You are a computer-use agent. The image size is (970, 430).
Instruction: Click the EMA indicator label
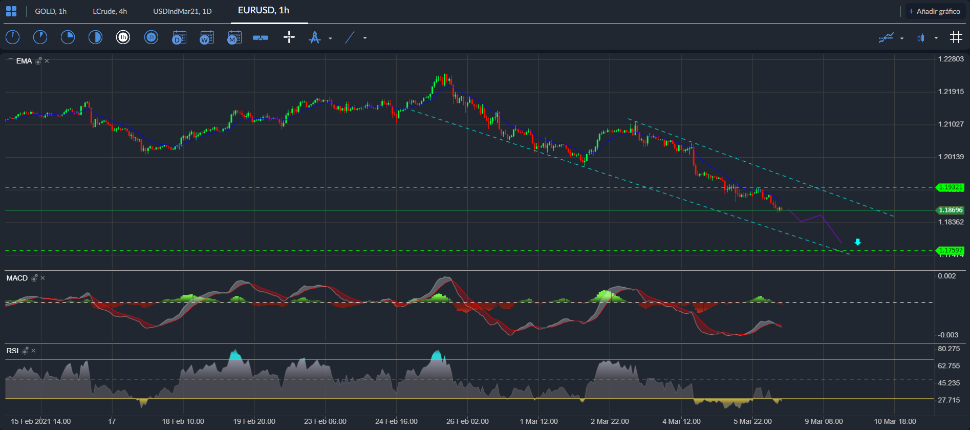pos(24,61)
